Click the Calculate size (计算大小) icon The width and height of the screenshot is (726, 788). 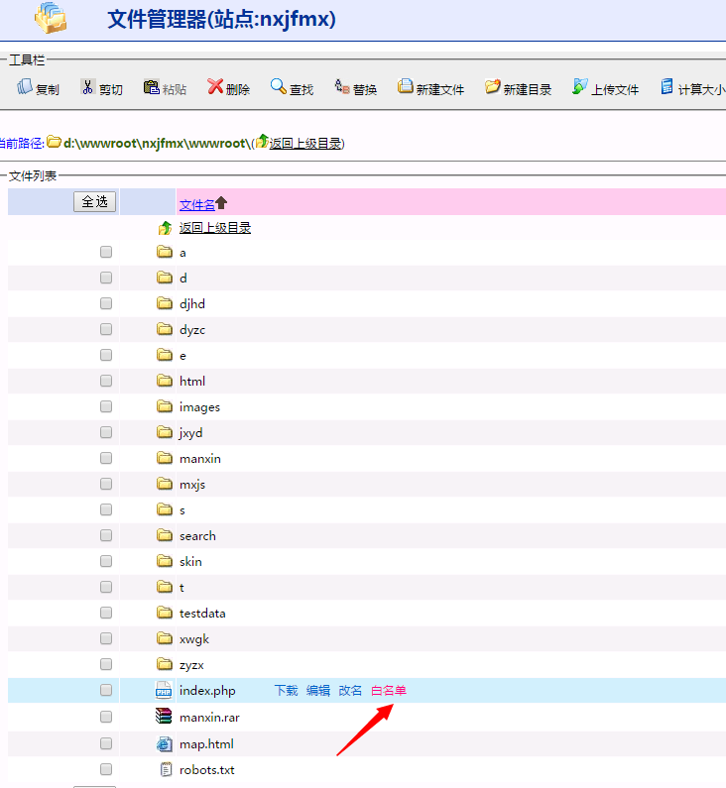point(667,87)
